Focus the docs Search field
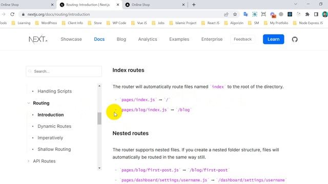The width and height of the screenshot is (328, 184). [x=64, y=72]
